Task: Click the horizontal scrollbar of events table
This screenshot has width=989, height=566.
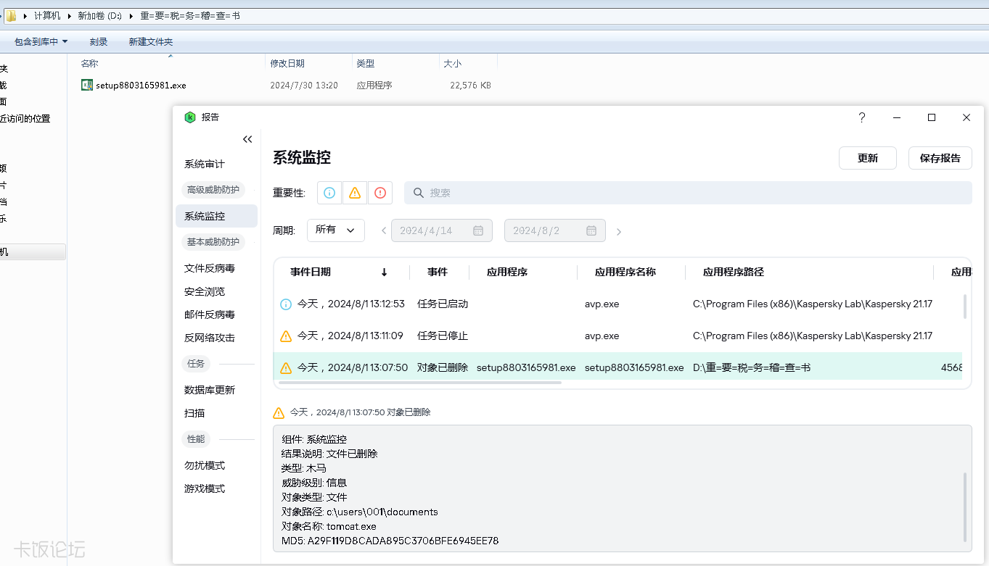Action: point(420,382)
